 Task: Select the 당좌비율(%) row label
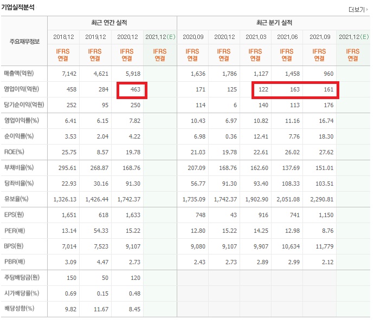[19, 184]
